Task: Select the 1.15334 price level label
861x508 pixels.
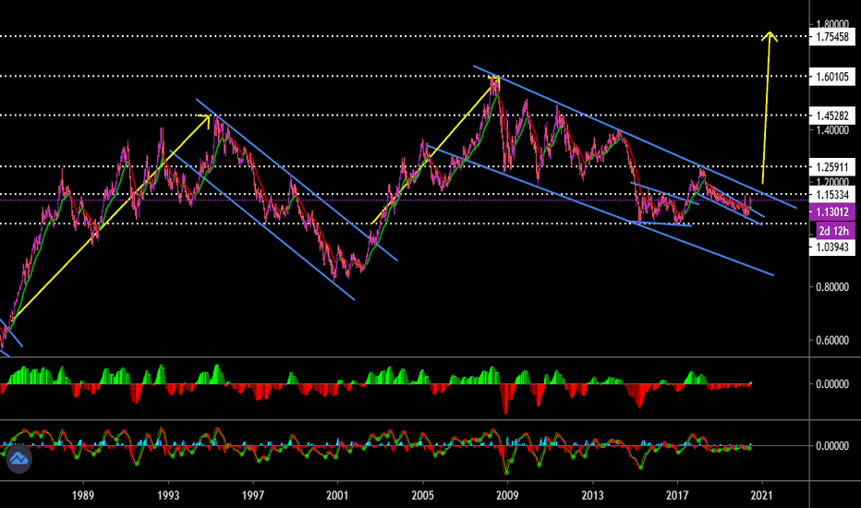Action: [x=832, y=194]
